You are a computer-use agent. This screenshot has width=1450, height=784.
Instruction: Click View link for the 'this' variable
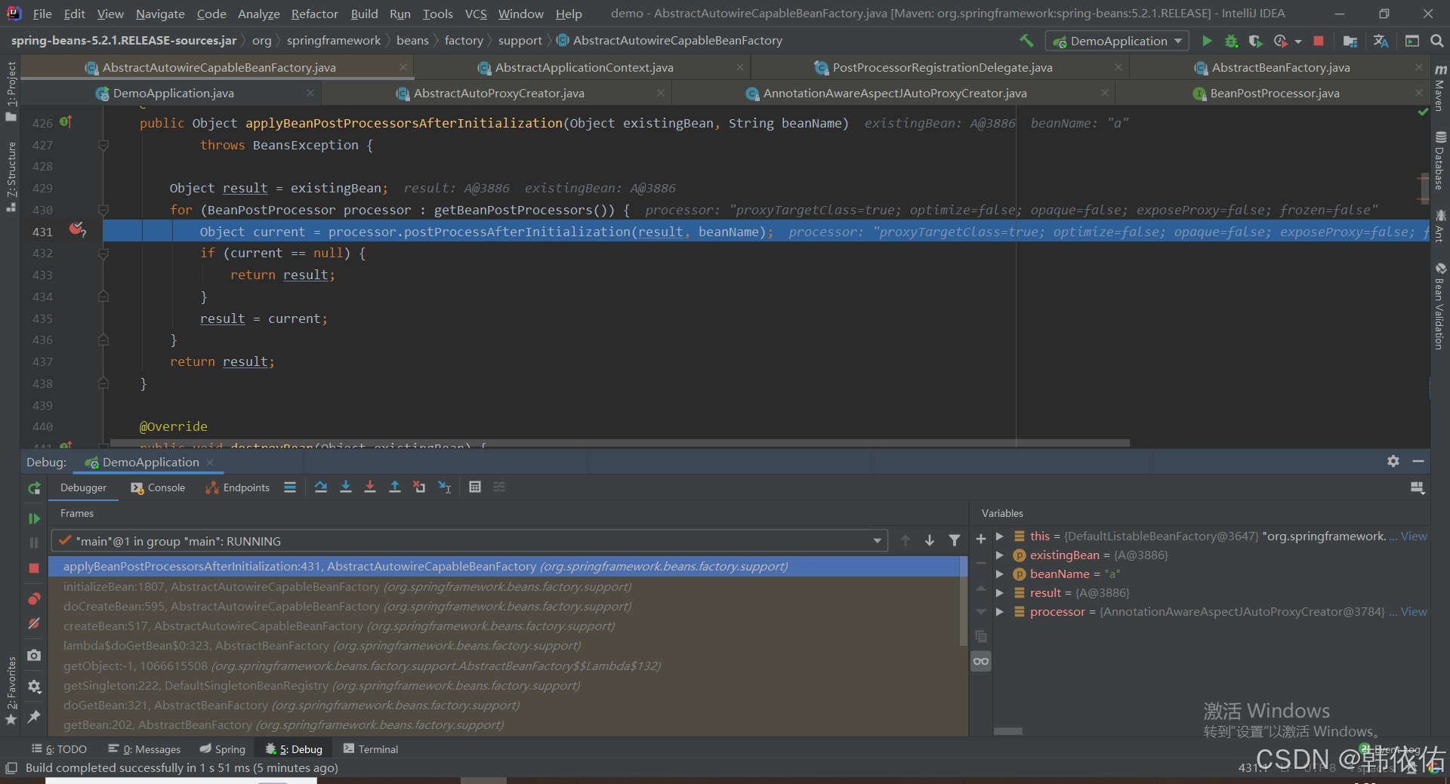(x=1414, y=537)
